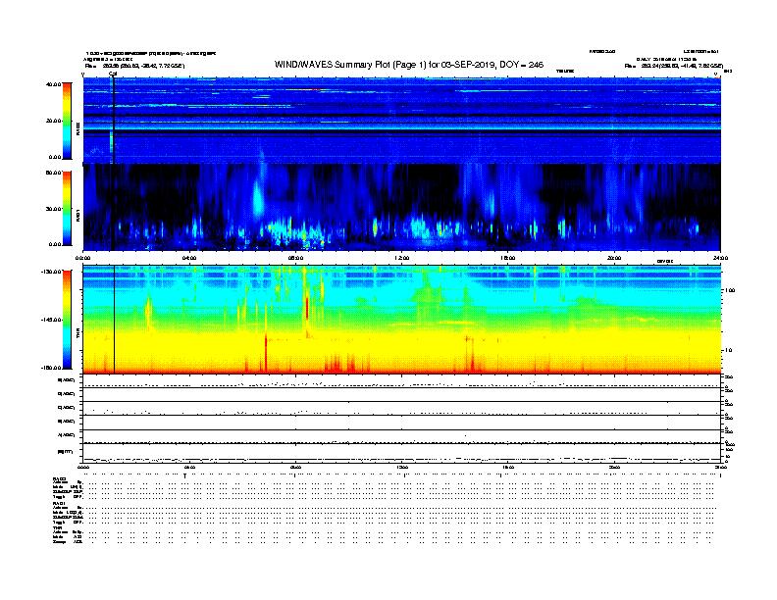Image resolution: width=777 pixels, height=600 pixels.
Task: Click 12:00 tick label below the line plots
Action: coord(402,468)
